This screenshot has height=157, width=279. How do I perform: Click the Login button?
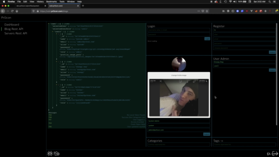pyautogui.click(x=207, y=39)
